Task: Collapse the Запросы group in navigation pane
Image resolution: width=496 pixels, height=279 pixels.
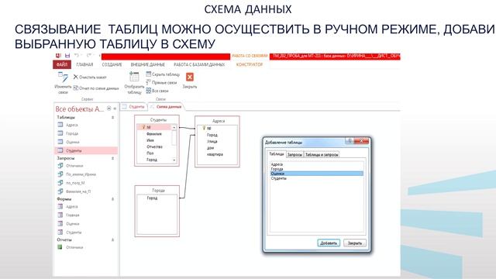Action: pyautogui.click(x=112, y=158)
